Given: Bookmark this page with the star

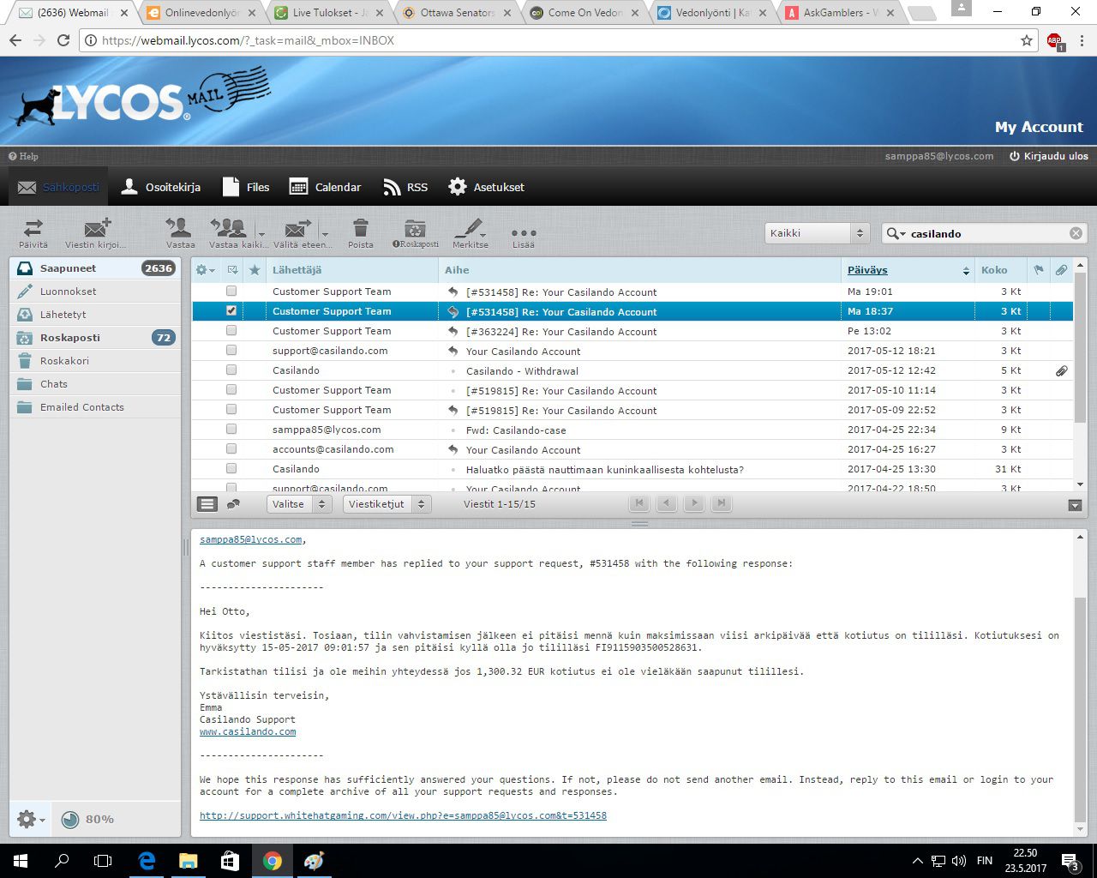Looking at the screenshot, I should coord(1027,40).
